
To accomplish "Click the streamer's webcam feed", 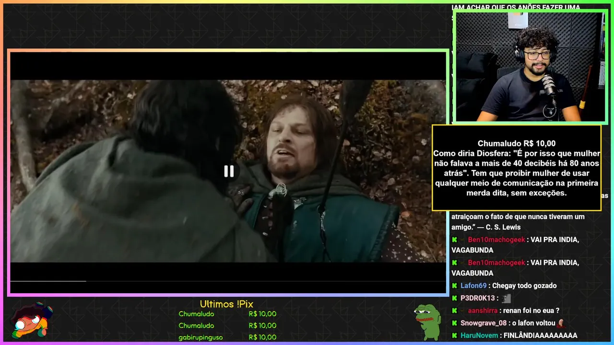I will (530, 67).
